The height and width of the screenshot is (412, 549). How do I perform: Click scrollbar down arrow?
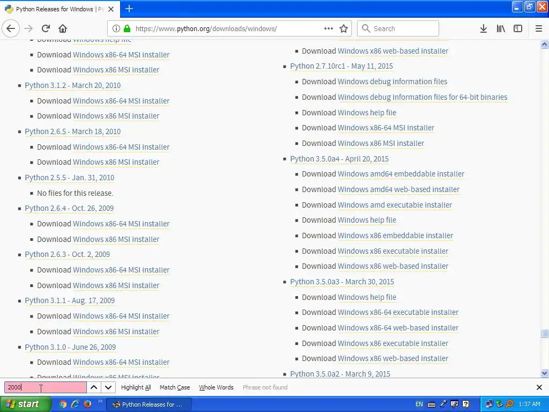(x=544, y=373)
